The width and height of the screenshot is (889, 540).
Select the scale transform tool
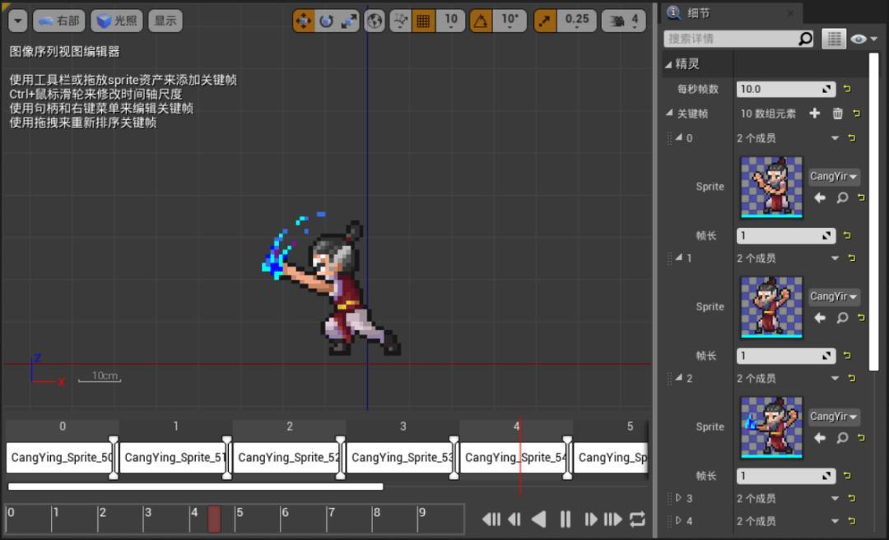coord(348,21)
